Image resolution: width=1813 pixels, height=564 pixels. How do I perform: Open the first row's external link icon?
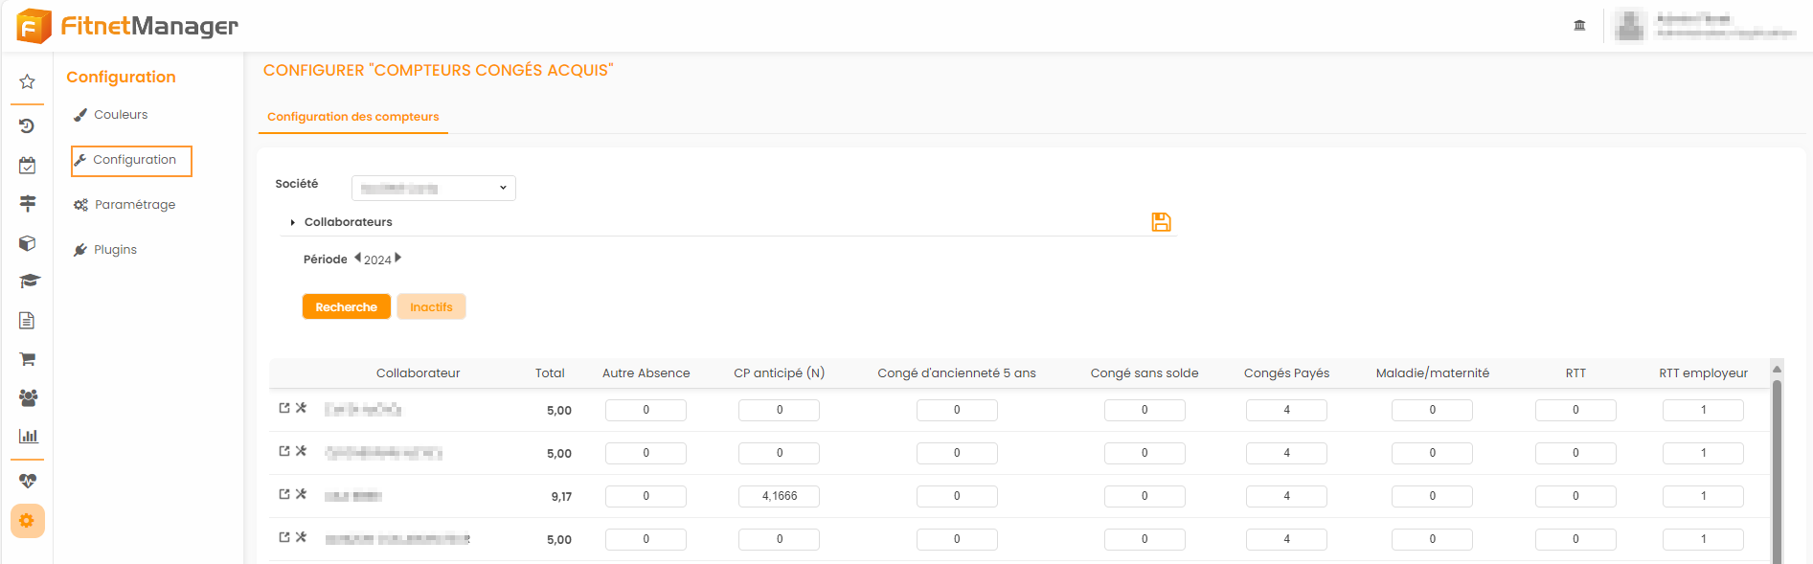click(284, 409)
